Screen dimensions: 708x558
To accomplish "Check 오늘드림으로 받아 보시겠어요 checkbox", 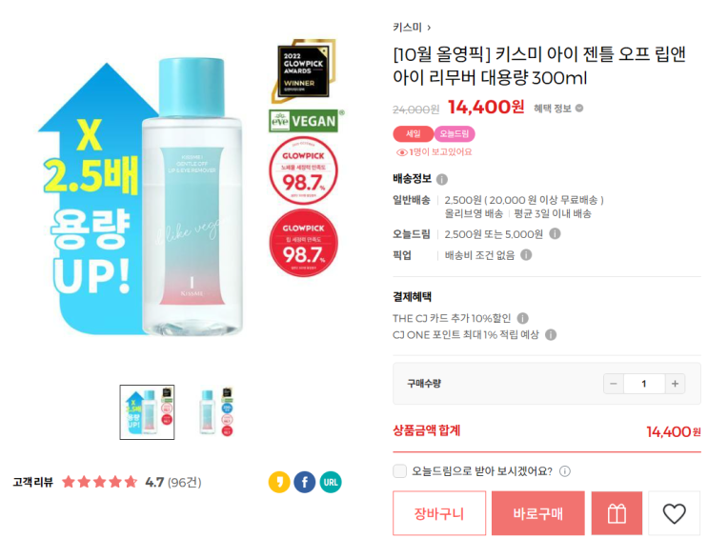I will coord(399,471).
